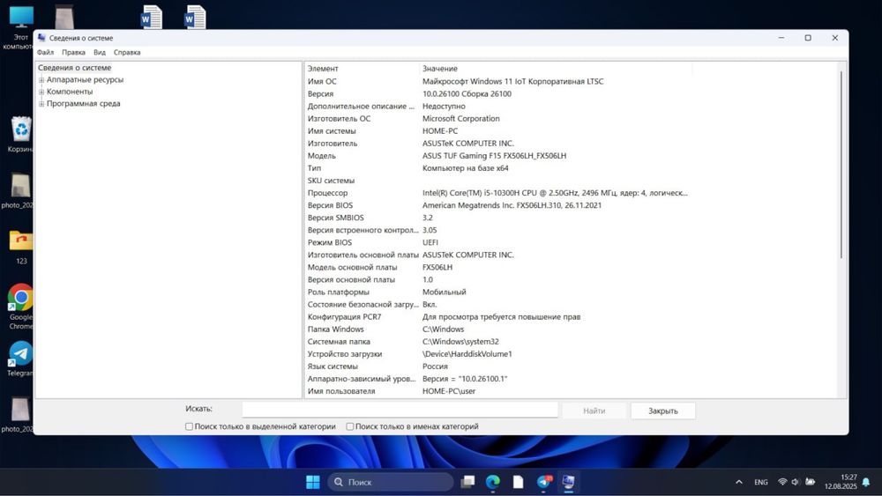Open the Вид menu
The image size is (882, 496).
100,52
